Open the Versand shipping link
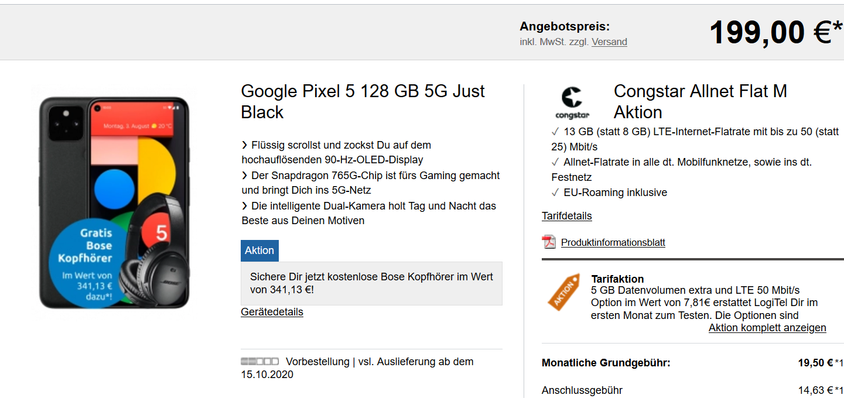 609,42
